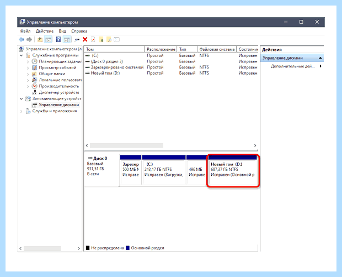
Task: Select the Диск 0 disk label
Action: click(101, 171)
